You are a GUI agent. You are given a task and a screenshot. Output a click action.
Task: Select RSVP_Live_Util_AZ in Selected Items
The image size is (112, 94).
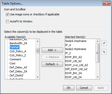tap(76, 65)
